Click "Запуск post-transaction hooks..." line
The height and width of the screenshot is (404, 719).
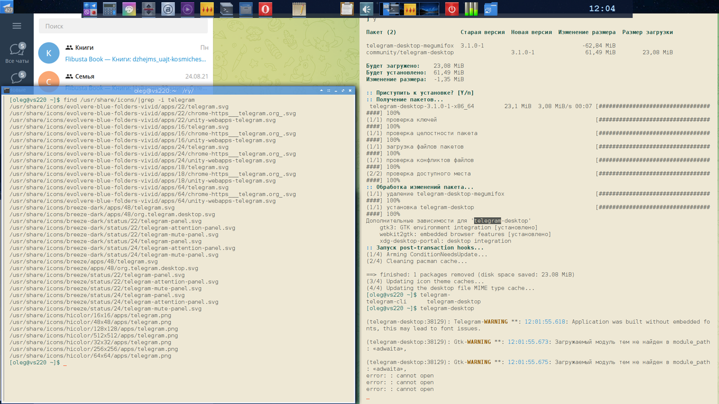425,248
